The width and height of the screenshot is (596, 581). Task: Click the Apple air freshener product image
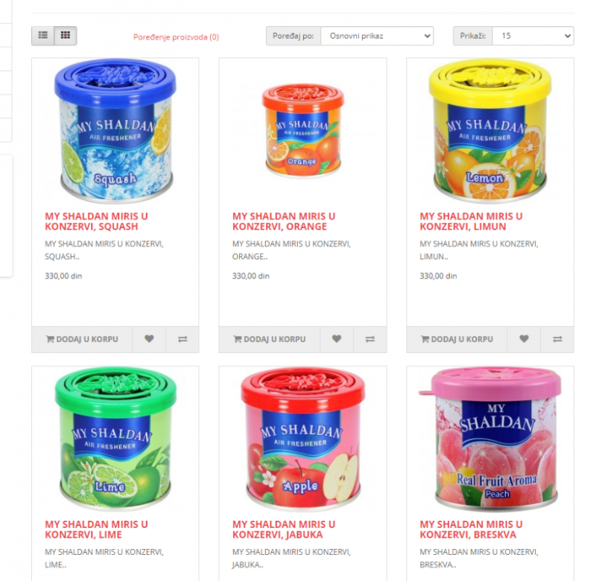[x=303, y=439]
